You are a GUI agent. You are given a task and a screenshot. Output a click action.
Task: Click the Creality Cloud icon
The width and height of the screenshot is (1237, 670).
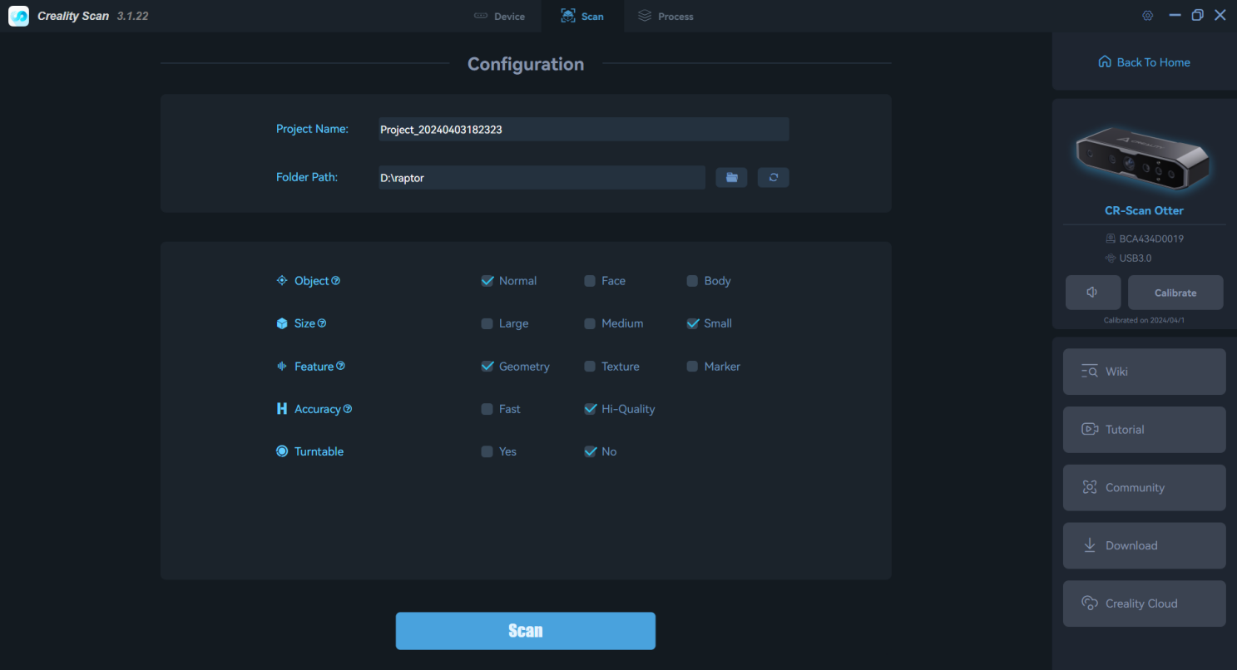tap(1090, 603)
